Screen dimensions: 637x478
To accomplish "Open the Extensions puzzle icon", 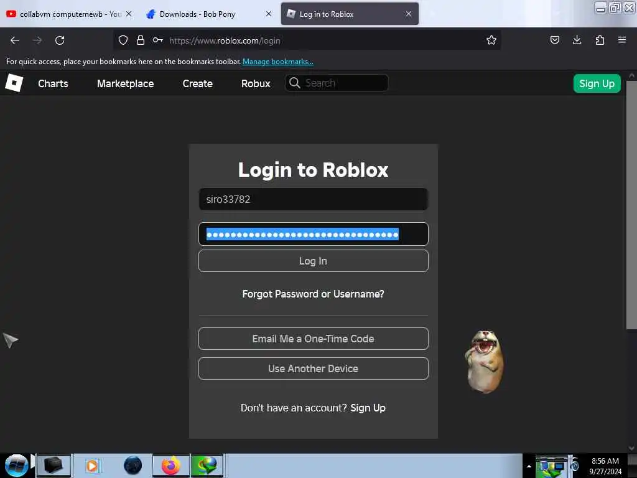I will [600, 40].
